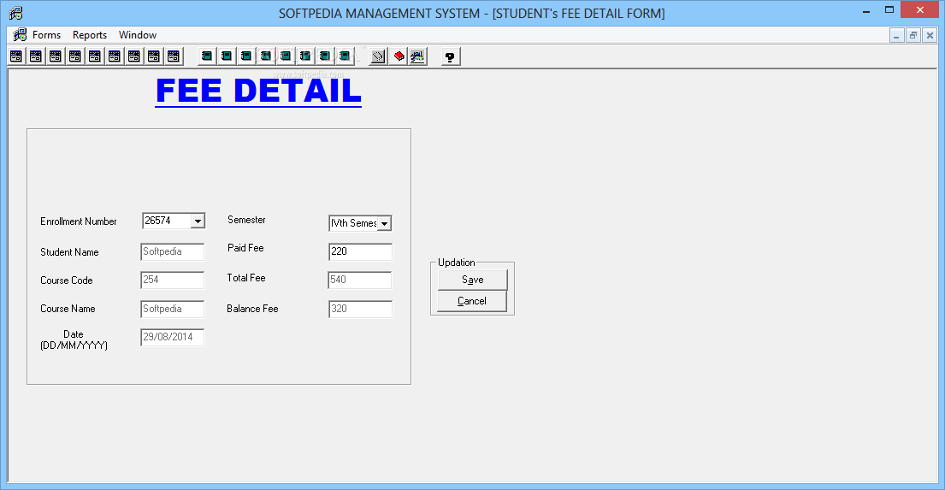Click the Semester label
Viewport: 945px width, 490px height.
246,220
